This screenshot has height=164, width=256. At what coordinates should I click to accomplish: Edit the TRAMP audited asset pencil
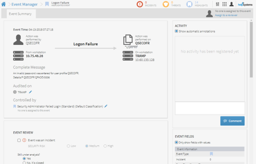(31, 92)
